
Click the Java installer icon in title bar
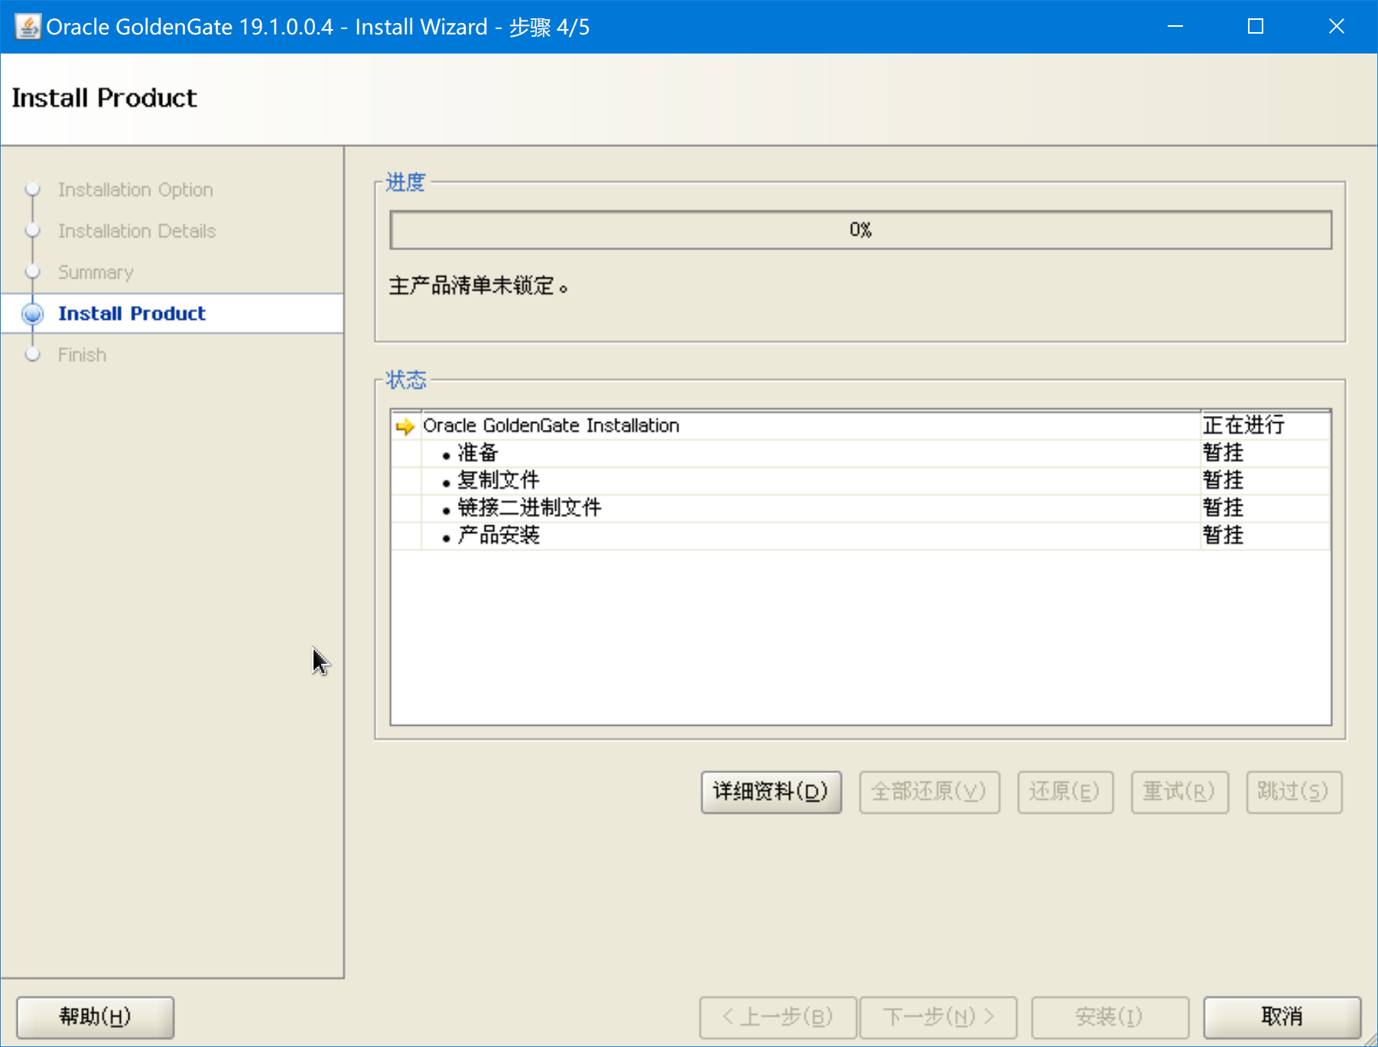28,27
